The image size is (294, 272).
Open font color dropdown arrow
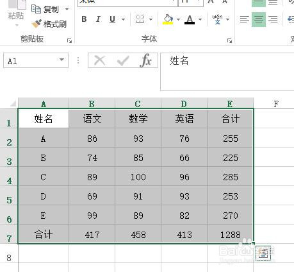pos(200,19)
